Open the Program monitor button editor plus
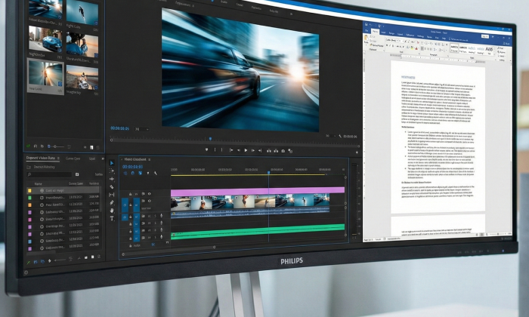This screenshot has height=317, width=529. click(x=357, y=152)
